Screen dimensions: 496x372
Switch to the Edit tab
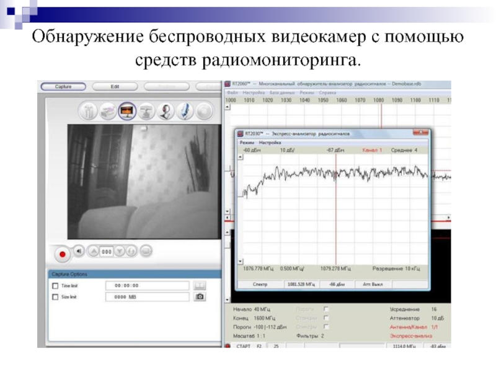tap(115, 87)
